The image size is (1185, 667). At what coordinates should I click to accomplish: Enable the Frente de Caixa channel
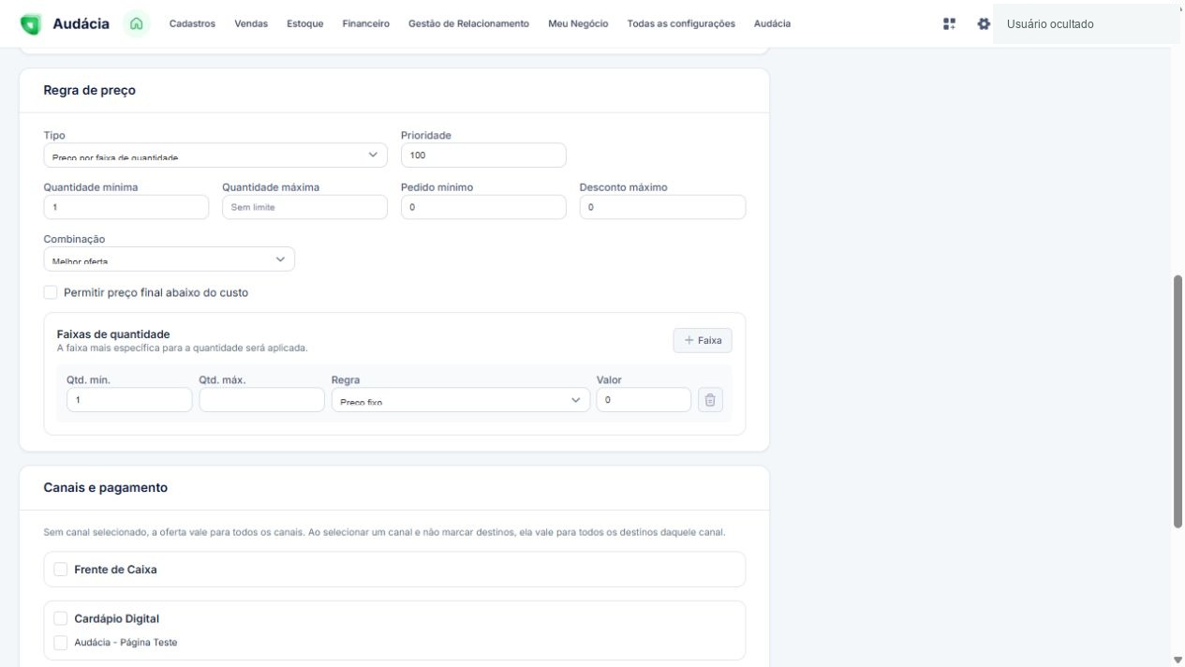pos(61,569)
